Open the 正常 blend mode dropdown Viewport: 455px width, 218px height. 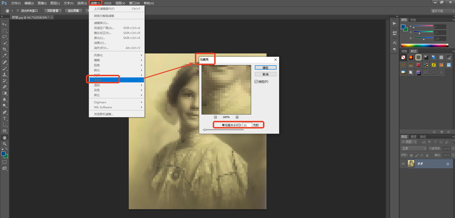414,149
